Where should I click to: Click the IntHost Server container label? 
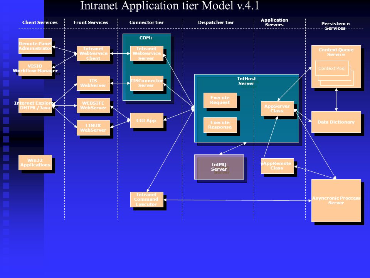tap(247, 81)
